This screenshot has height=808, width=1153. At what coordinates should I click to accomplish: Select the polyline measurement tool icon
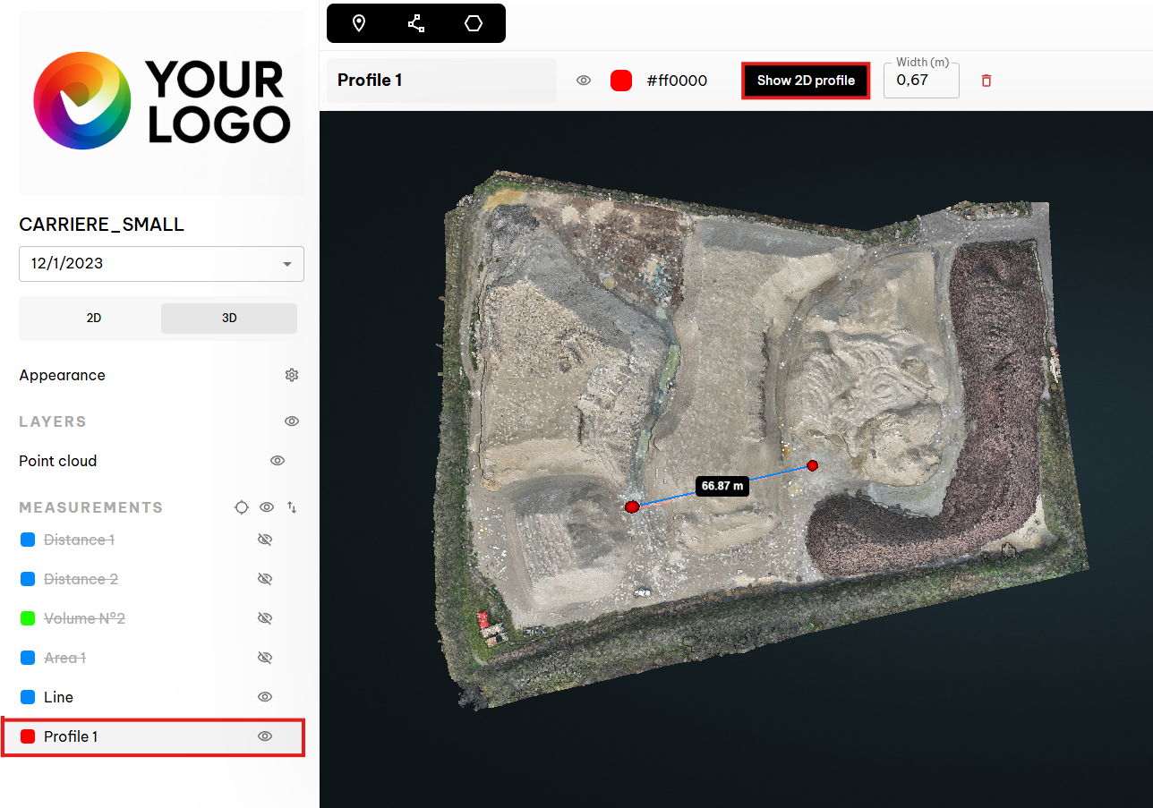coord(416,23)
